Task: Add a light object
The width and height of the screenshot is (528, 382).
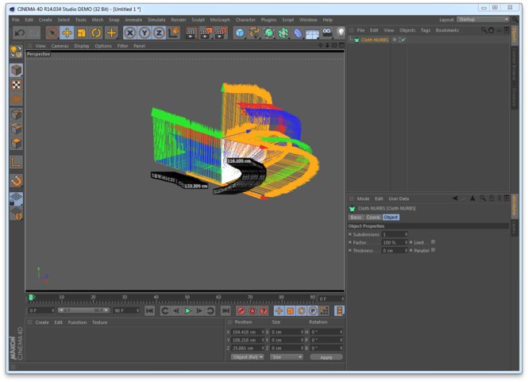Action: coord(341,33)
